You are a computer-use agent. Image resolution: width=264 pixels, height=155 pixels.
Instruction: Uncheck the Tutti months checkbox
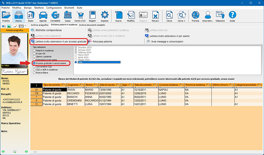pyautogui.click(x=76, y=62)
